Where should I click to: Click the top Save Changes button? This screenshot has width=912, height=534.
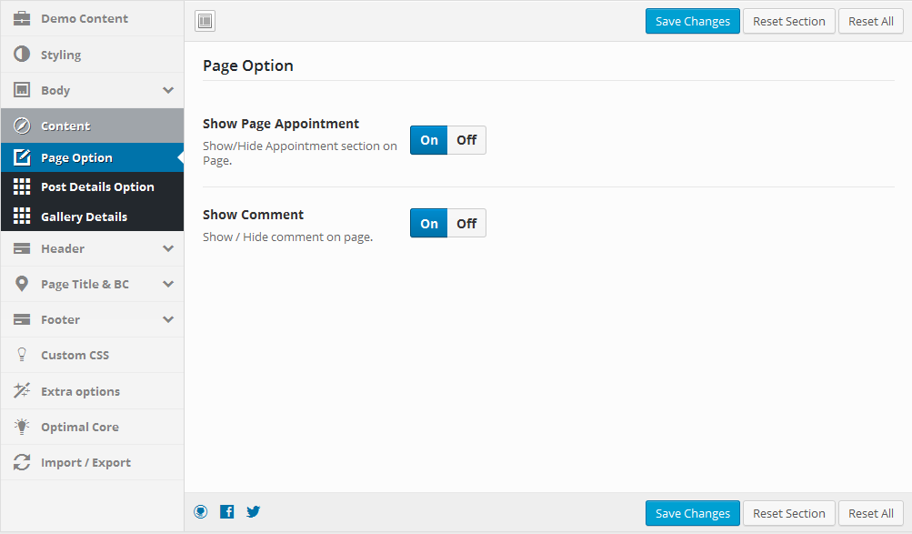tap(692, 21)
